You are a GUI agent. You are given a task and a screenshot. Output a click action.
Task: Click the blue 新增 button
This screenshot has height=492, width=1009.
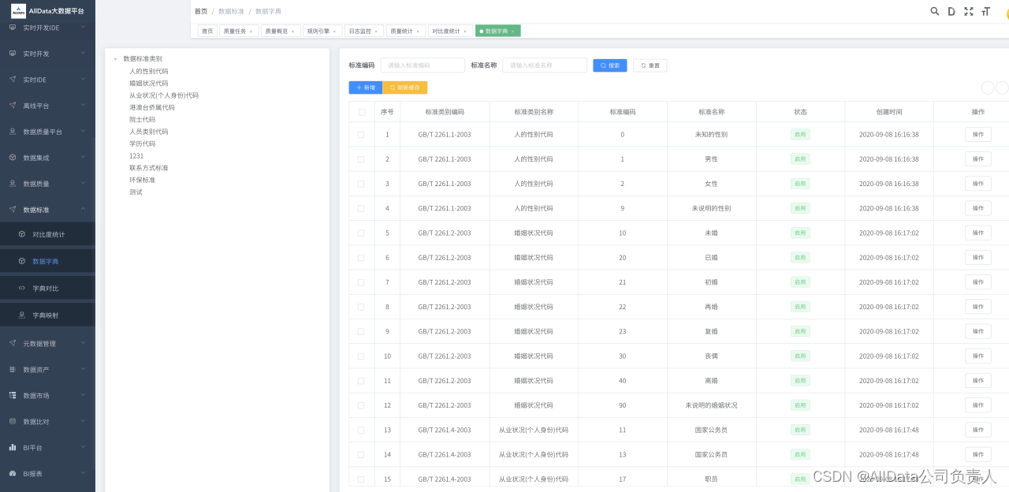[366, 88]
